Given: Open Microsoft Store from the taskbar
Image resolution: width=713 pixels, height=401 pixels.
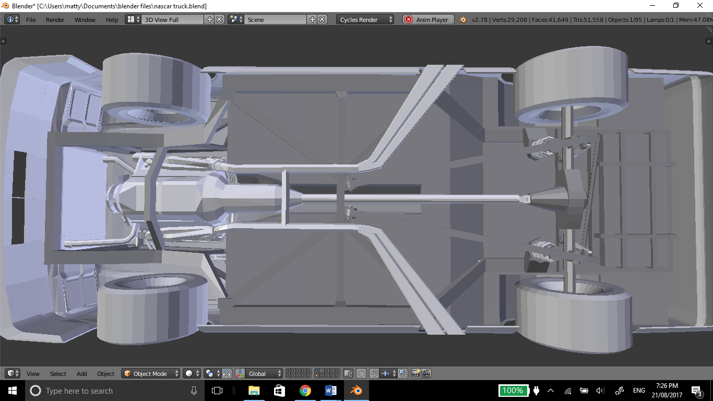Looking at the screenshot, I should [279, 391].
